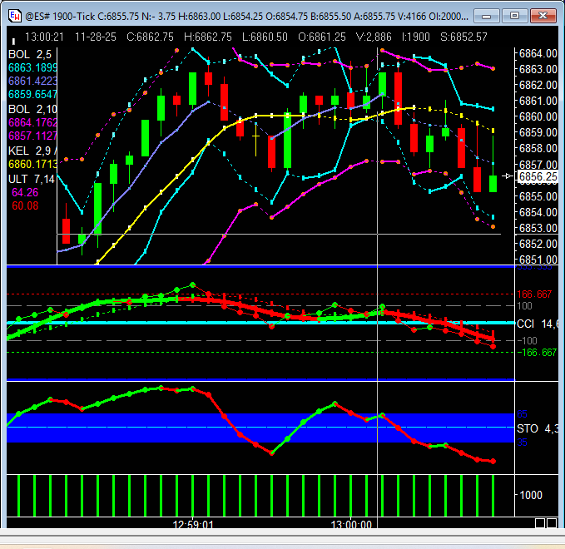This screenshot has height=549, width=565.
Task: Close the ES# 1900-Tick chart window
Action: [x=541, y=16]
